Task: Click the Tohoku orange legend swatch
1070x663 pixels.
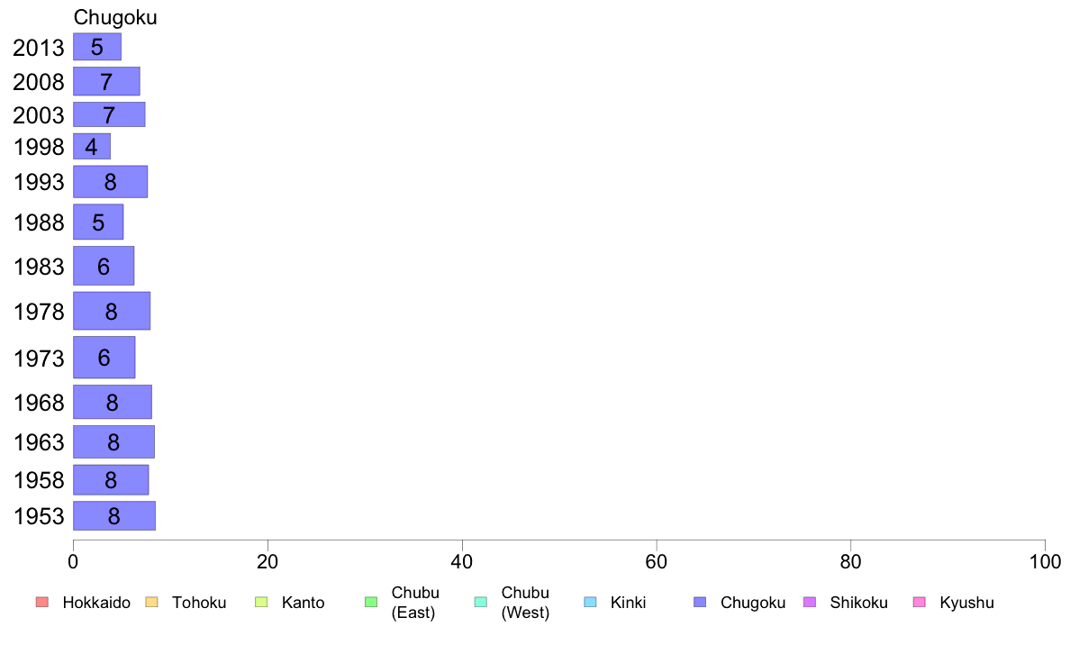Action: coord(151,603)
